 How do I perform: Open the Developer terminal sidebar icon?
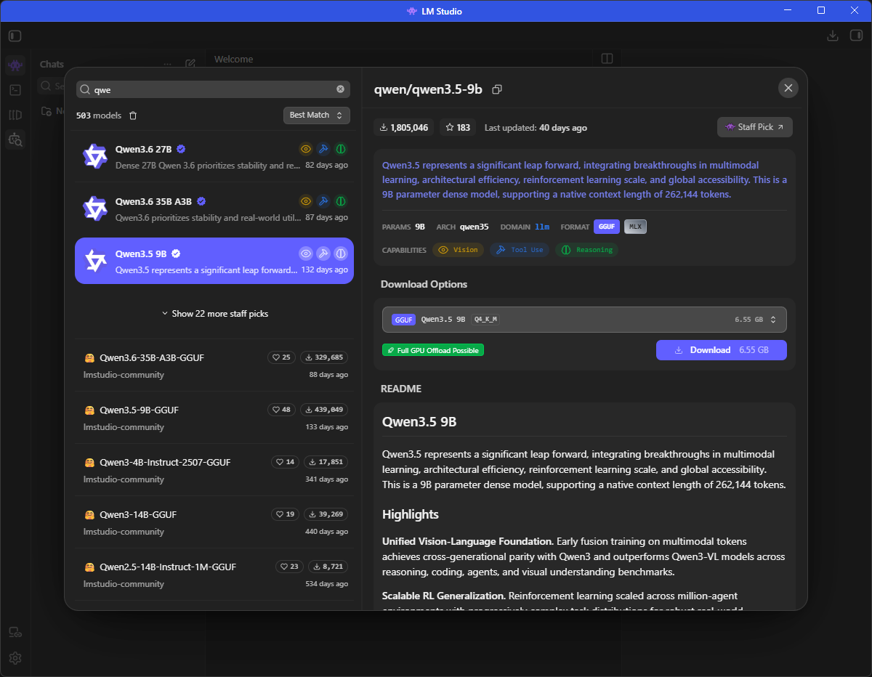click(15, 90)
